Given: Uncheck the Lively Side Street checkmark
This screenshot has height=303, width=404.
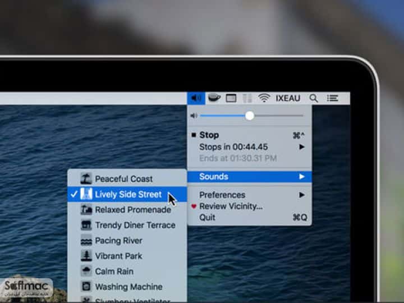Looking at the screenshot, I should coord(74,194).
